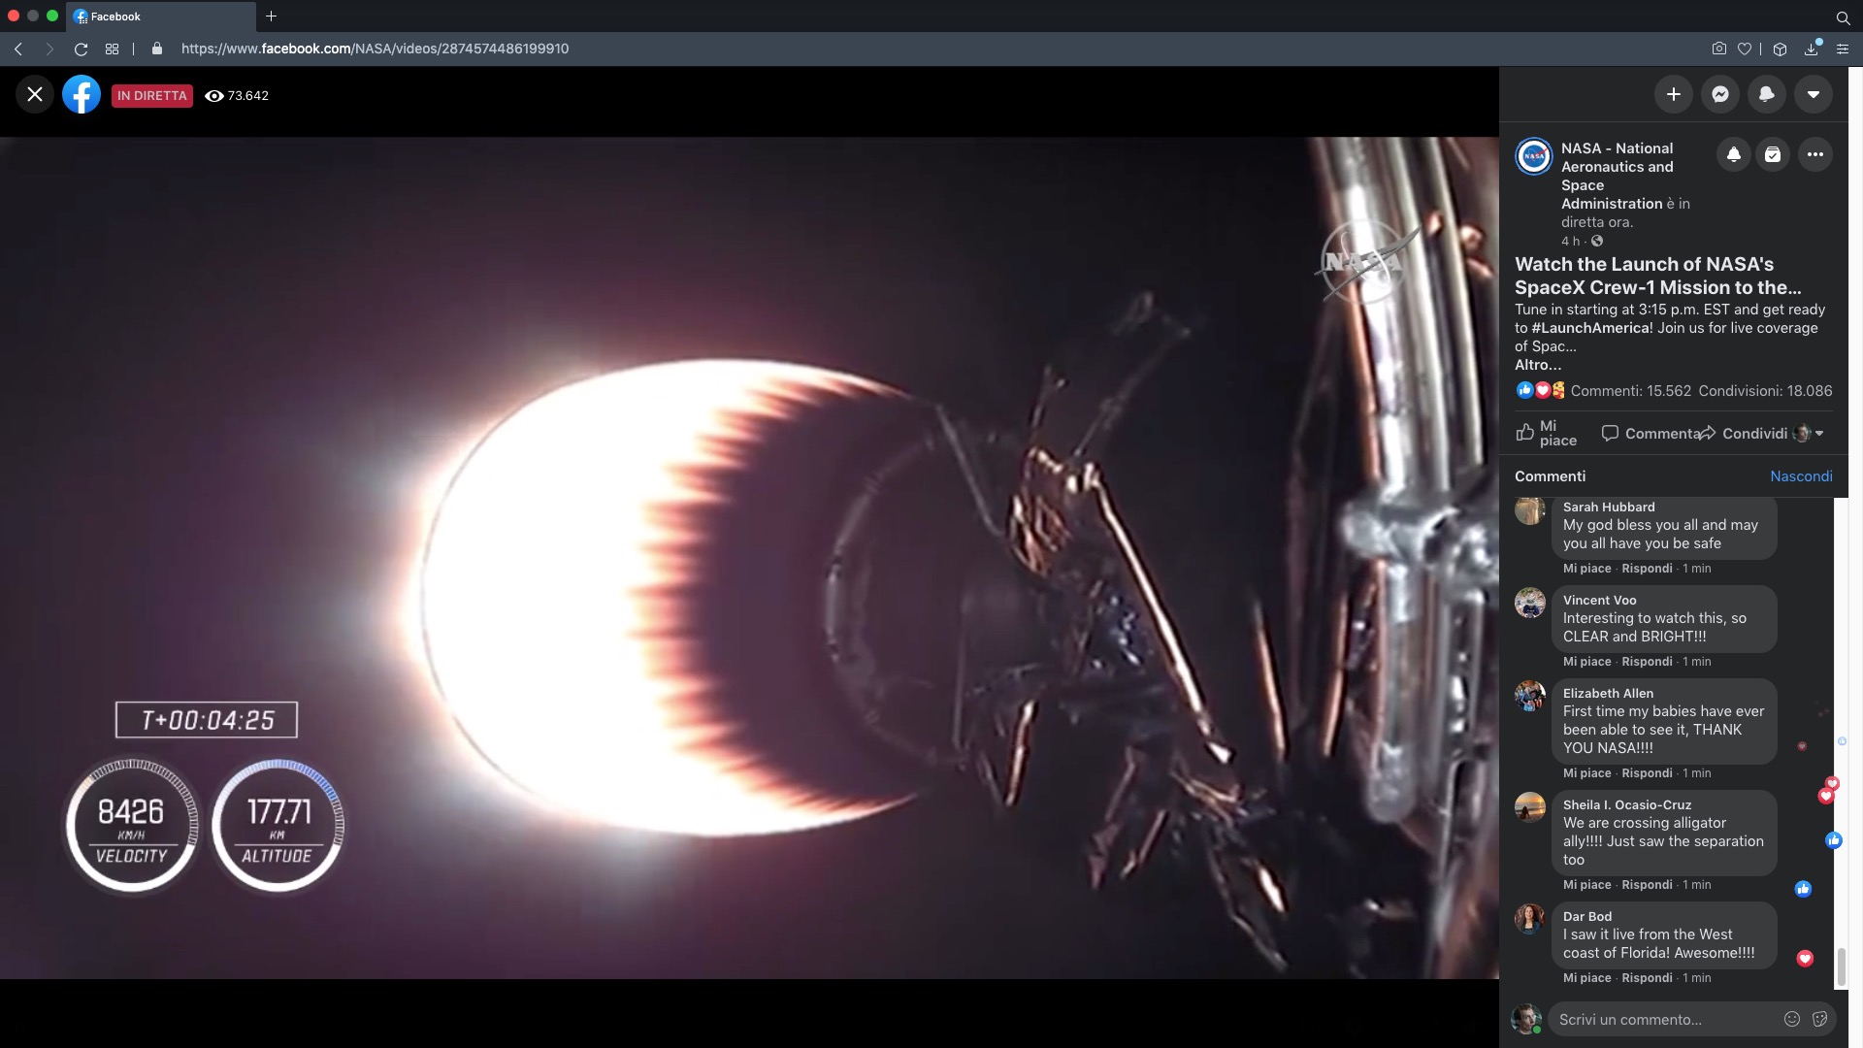Open Sarah Hubbard's profile name
This screenshot has height=1048, width=1863.
[1609, 507]
